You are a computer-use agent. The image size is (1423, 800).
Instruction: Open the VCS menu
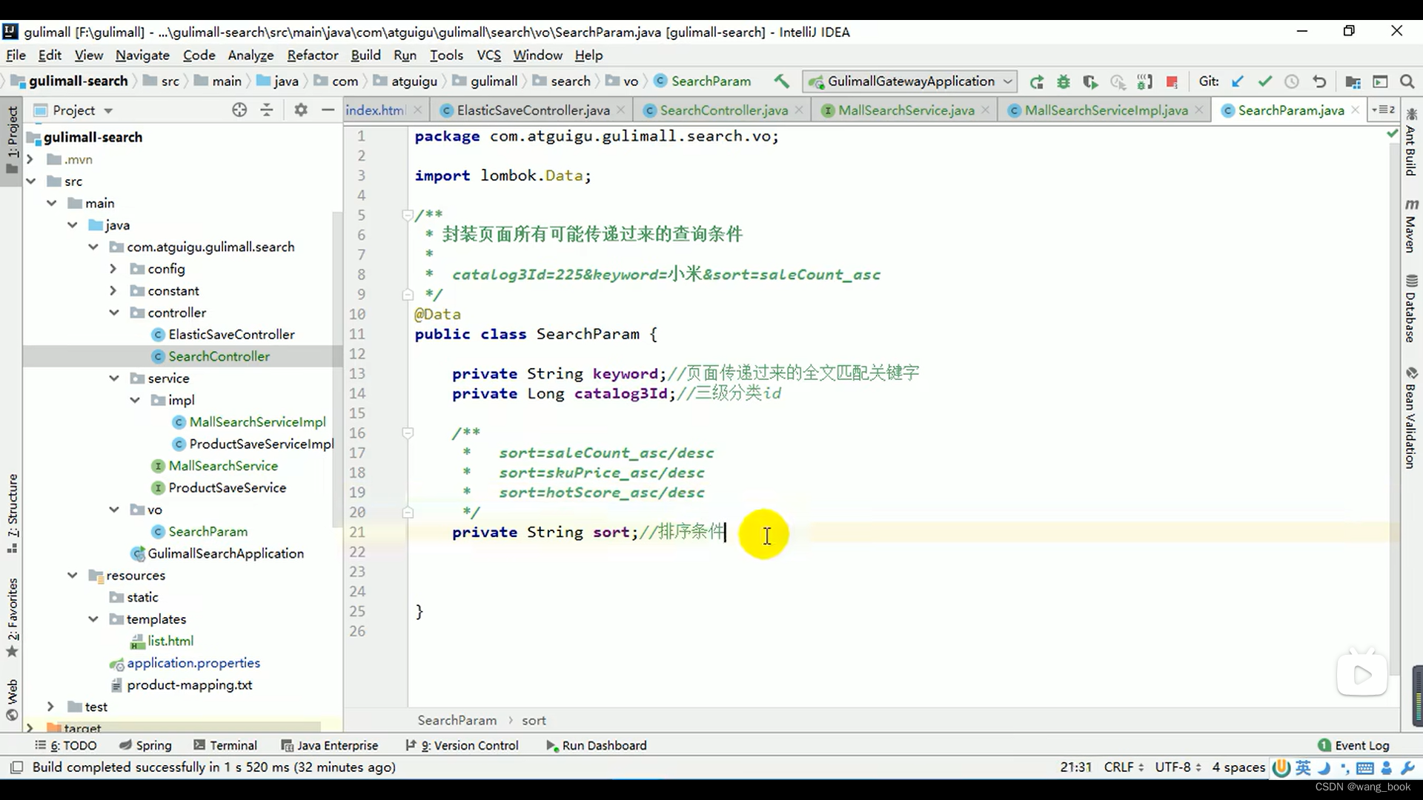(x=488, y=55)
